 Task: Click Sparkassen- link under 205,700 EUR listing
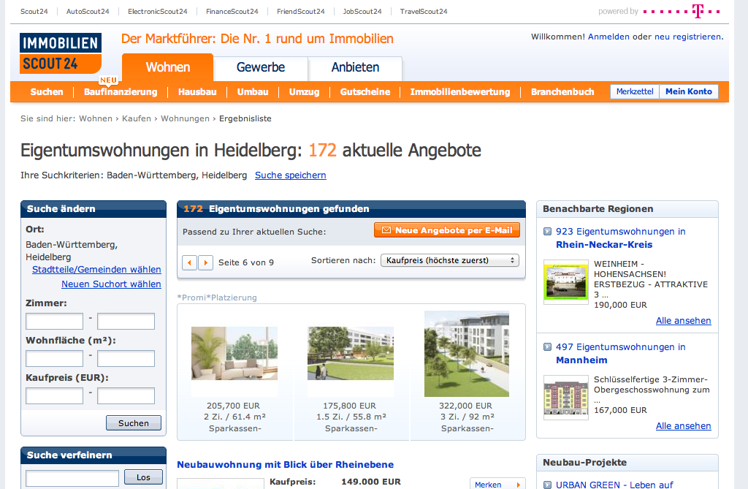pos(234,428)
